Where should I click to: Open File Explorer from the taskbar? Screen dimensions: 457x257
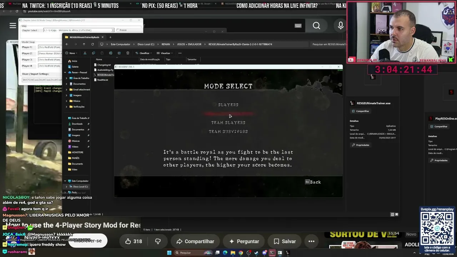tap(233, 253)
